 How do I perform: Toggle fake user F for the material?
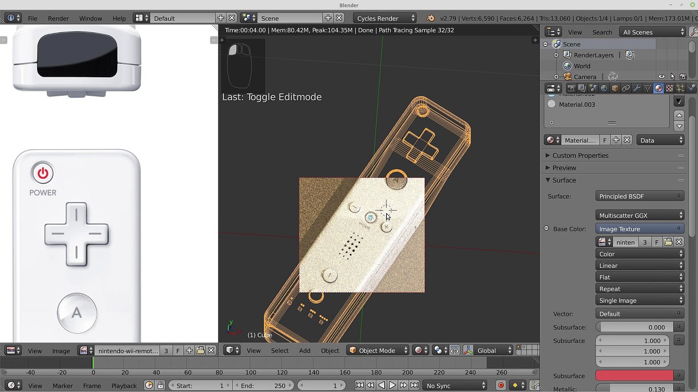point(605,140)
